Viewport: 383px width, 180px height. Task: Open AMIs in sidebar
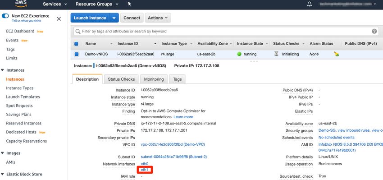tap(11, 162)
